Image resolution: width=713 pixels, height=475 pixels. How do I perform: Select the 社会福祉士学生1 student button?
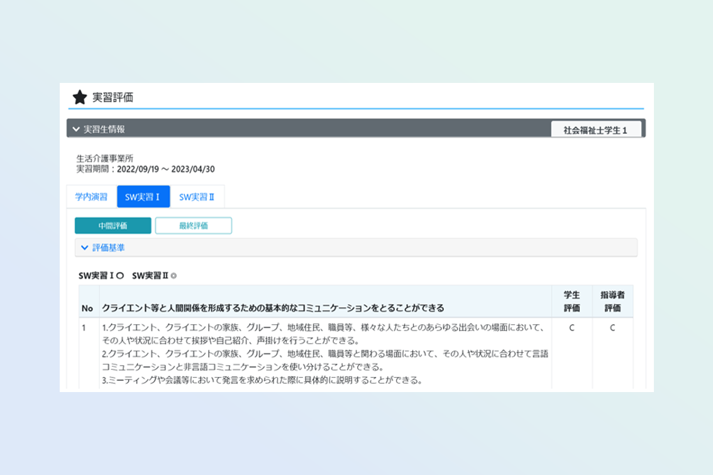pos(595,130)
